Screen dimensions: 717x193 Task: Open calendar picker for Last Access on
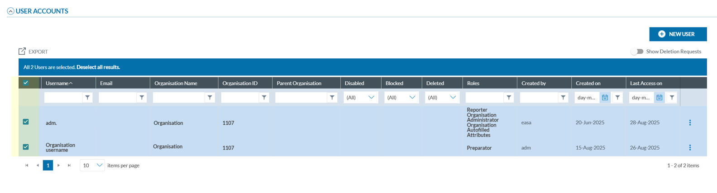click(659, 98)
